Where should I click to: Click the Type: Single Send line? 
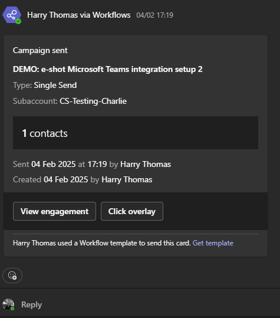45,85
